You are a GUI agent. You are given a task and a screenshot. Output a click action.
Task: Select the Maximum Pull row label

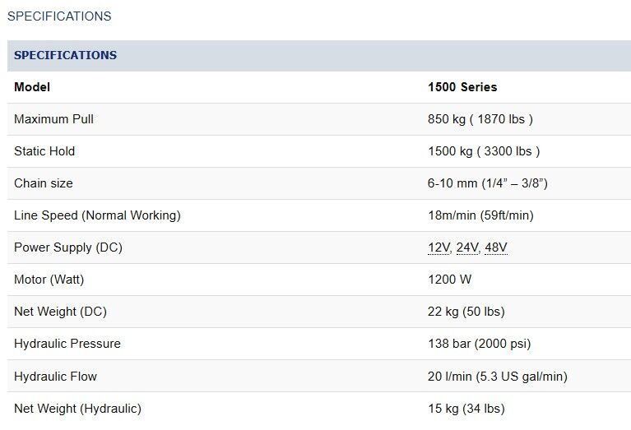[53, 119]
